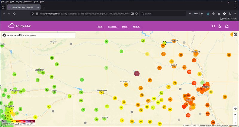The height and width of the screenshot is (127, 239).
Task: Open the Cookies link
Action: [202, 126]
